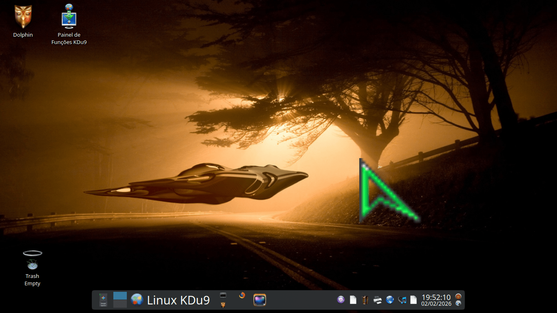Open the colorful TV app in panel
Screen dimensions: 557x313
click(260, 300)
